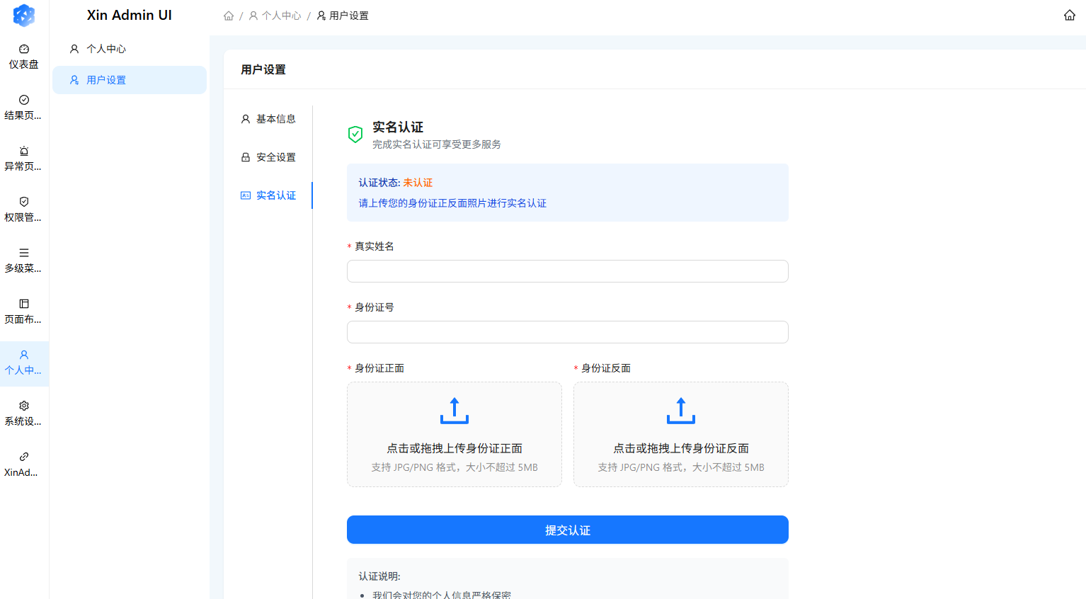Open the 权限管理 shield sidebar icon

[x=24, y=202]
